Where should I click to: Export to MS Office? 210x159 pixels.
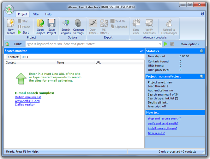tap(104, 27)
